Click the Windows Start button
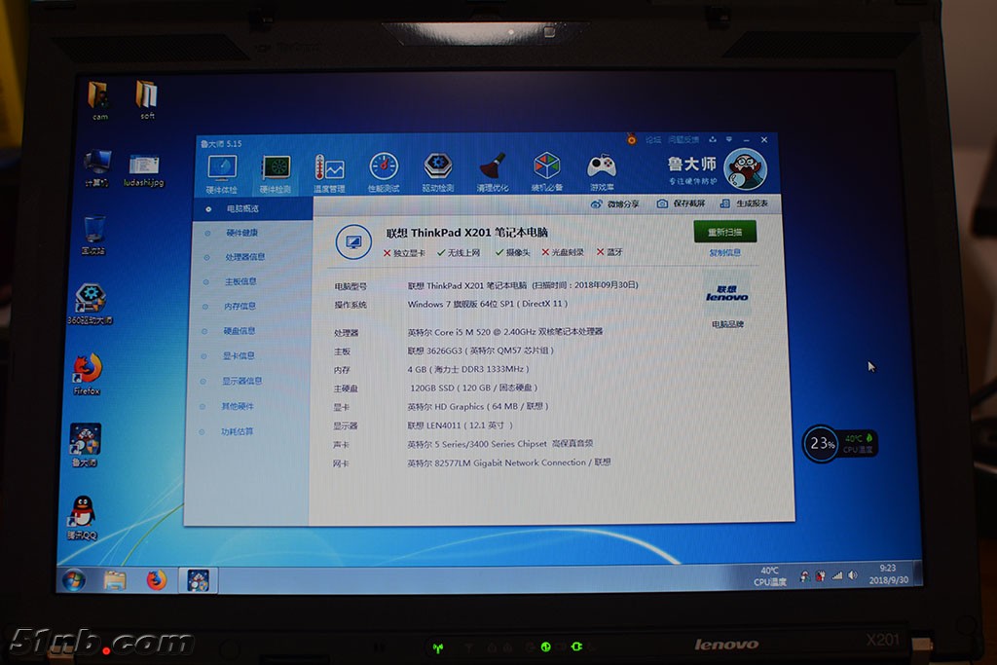Screen dimensions: 997x665 [x=73, y=580]
